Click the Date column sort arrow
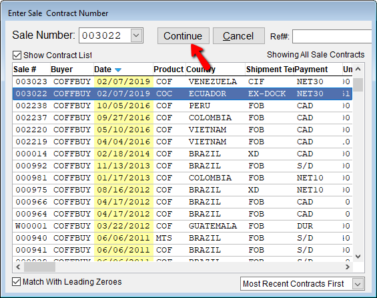The height and width of the screenshot is (298, 377). [118, 69]
